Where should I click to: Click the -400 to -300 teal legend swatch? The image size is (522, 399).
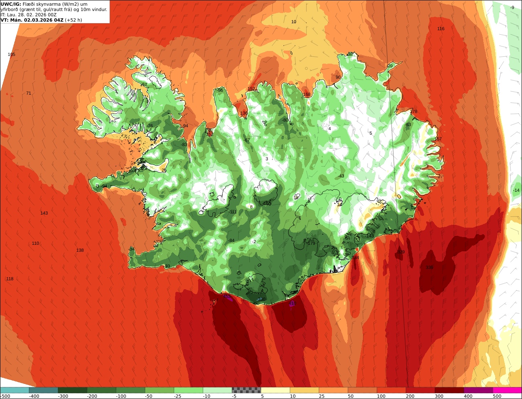click(43, 390)
